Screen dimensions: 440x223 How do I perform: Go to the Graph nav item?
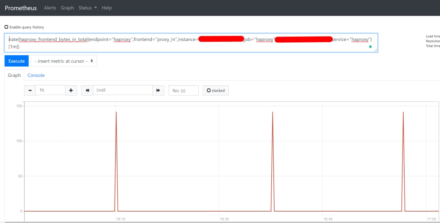pos(67,8)
